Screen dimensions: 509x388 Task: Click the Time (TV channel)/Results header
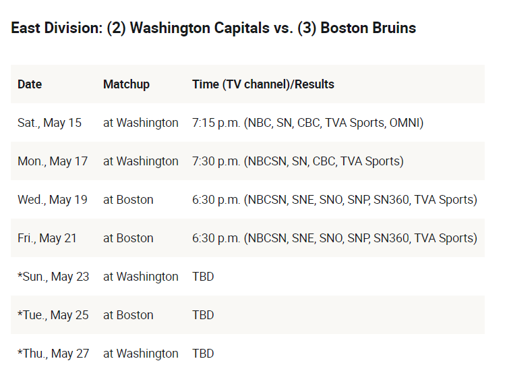pyautogui.click(x=263, y=84)
